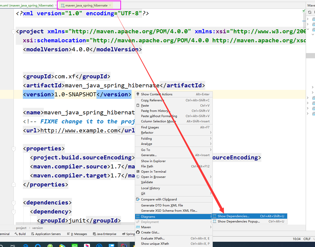The width and height of the screenshot is (315, 247).
Task: Select Create Gist GitHub entry
Action: (173, 232)
